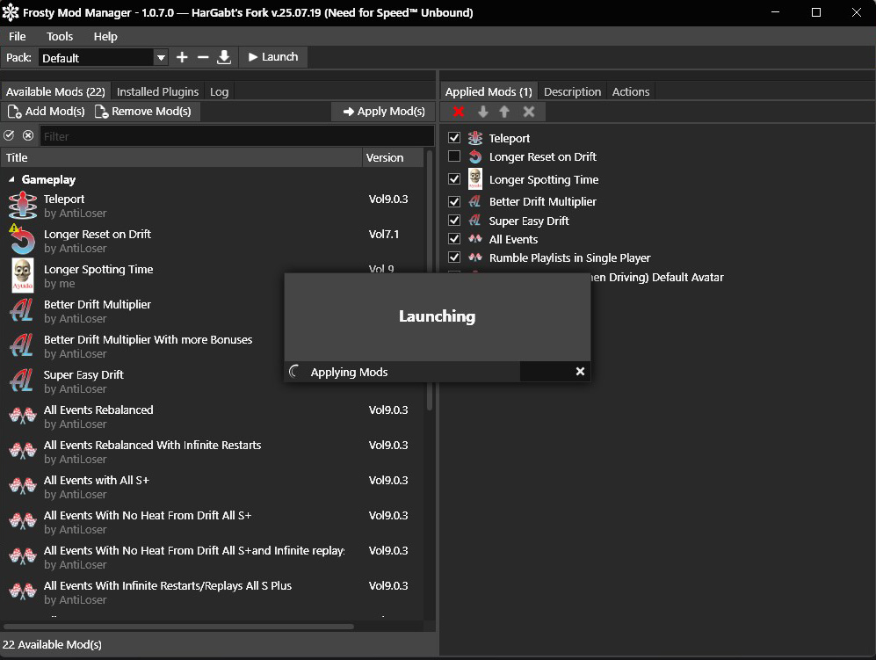The image size is (876, 660).
Task: Click the deselect-all circled X icon beside filter
Action: pyautogui.click(x=28, y=135)
